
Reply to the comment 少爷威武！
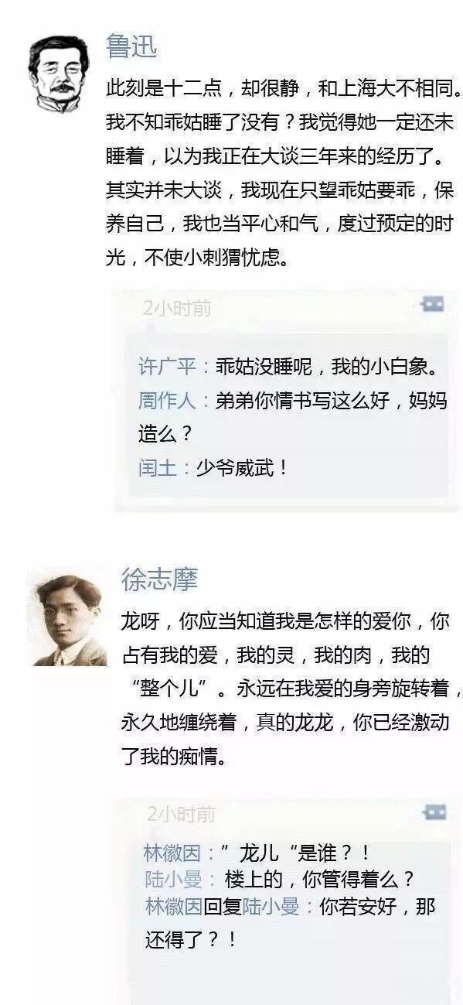tap(242, 468)
